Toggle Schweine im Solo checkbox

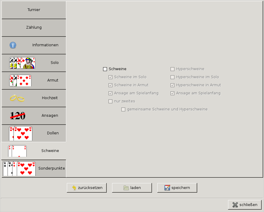point(111,77)
